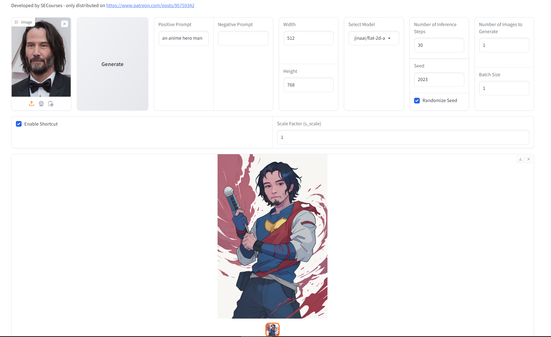Click the model dropdown arrow
Viewport: 551px width, 337px height.
pos(389,38)
